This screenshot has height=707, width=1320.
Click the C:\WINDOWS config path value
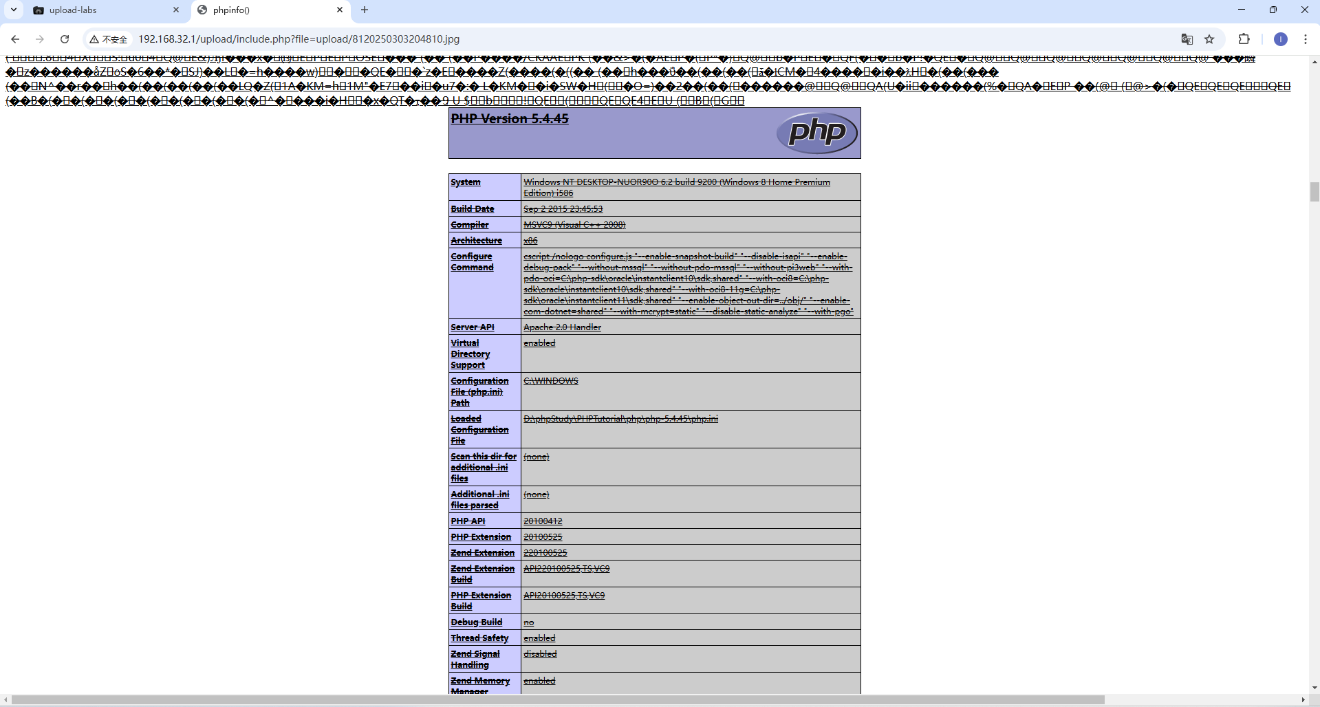551,381
